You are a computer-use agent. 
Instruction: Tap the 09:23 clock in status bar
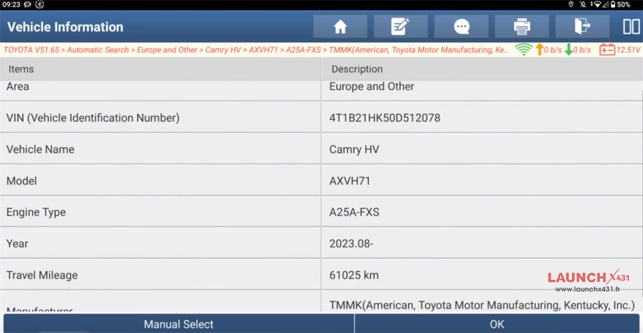[11, 5]
